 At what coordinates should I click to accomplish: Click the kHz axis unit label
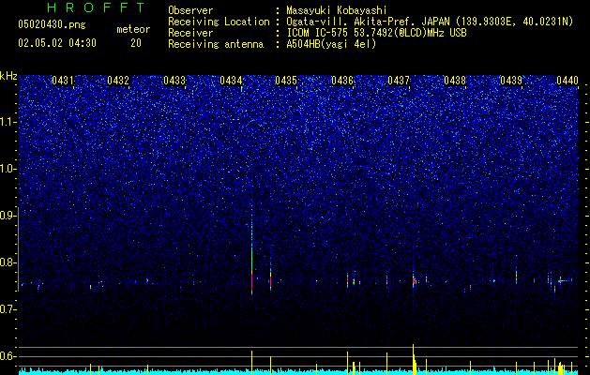pos(8,76)
